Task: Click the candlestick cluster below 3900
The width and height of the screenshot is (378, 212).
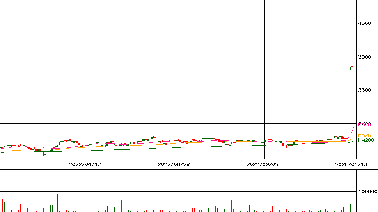Action: [351, 69]
